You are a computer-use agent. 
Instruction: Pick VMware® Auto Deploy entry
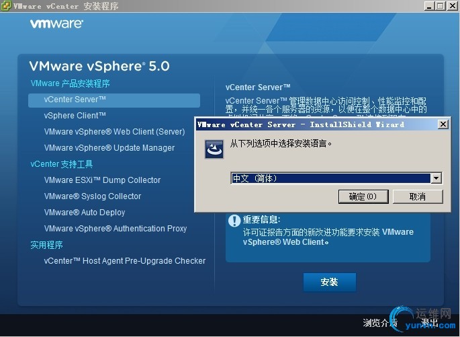point(85,213)
